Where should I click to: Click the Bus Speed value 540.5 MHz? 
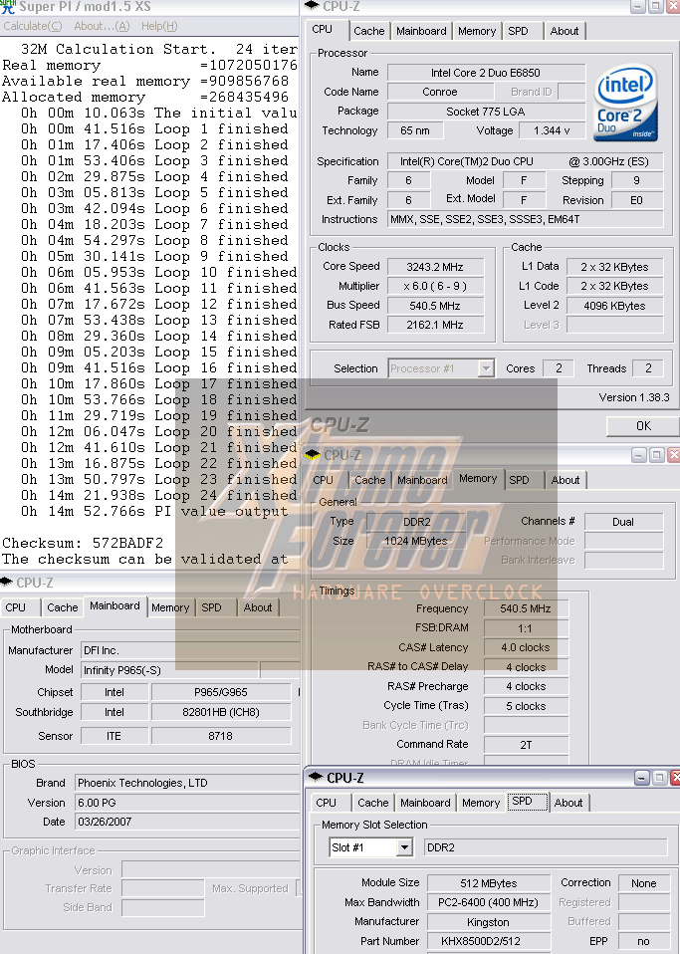click(435, 306)
